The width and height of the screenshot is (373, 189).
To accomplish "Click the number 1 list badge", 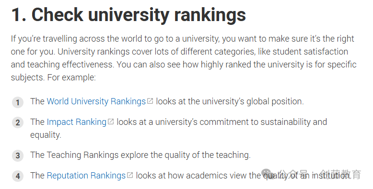I will point(18,102).
